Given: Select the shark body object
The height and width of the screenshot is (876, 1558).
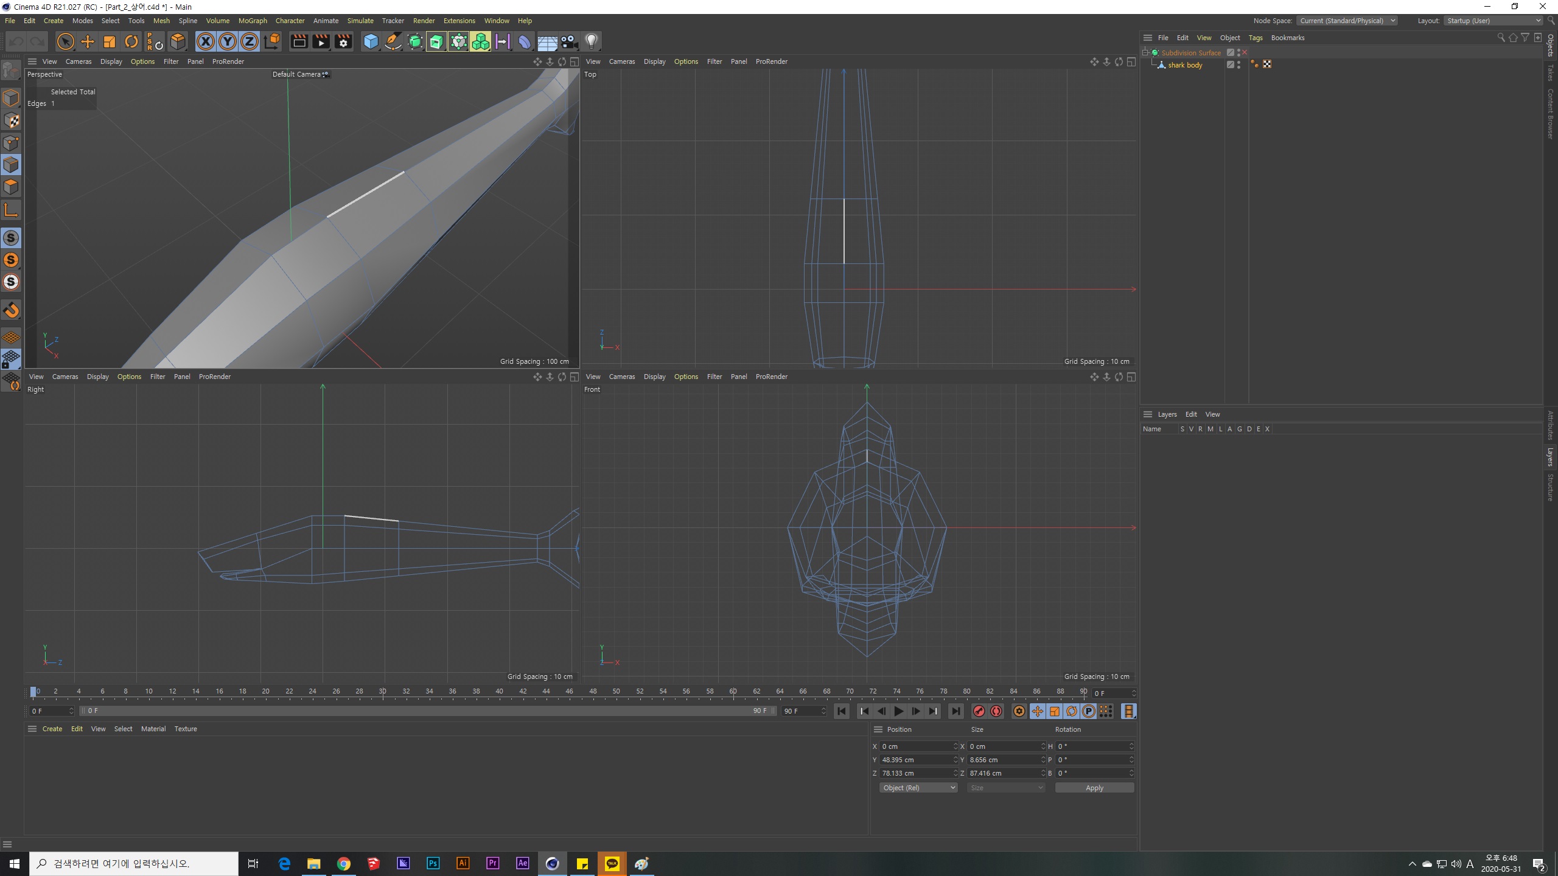Looking at the screenshot, I should coord(1185,65).
